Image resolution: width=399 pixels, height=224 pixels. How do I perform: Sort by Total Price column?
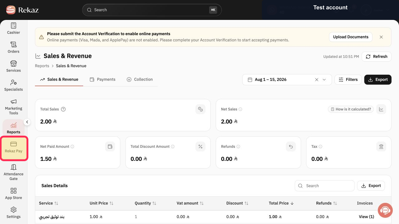pyautogui.click(x=281, y=203)
